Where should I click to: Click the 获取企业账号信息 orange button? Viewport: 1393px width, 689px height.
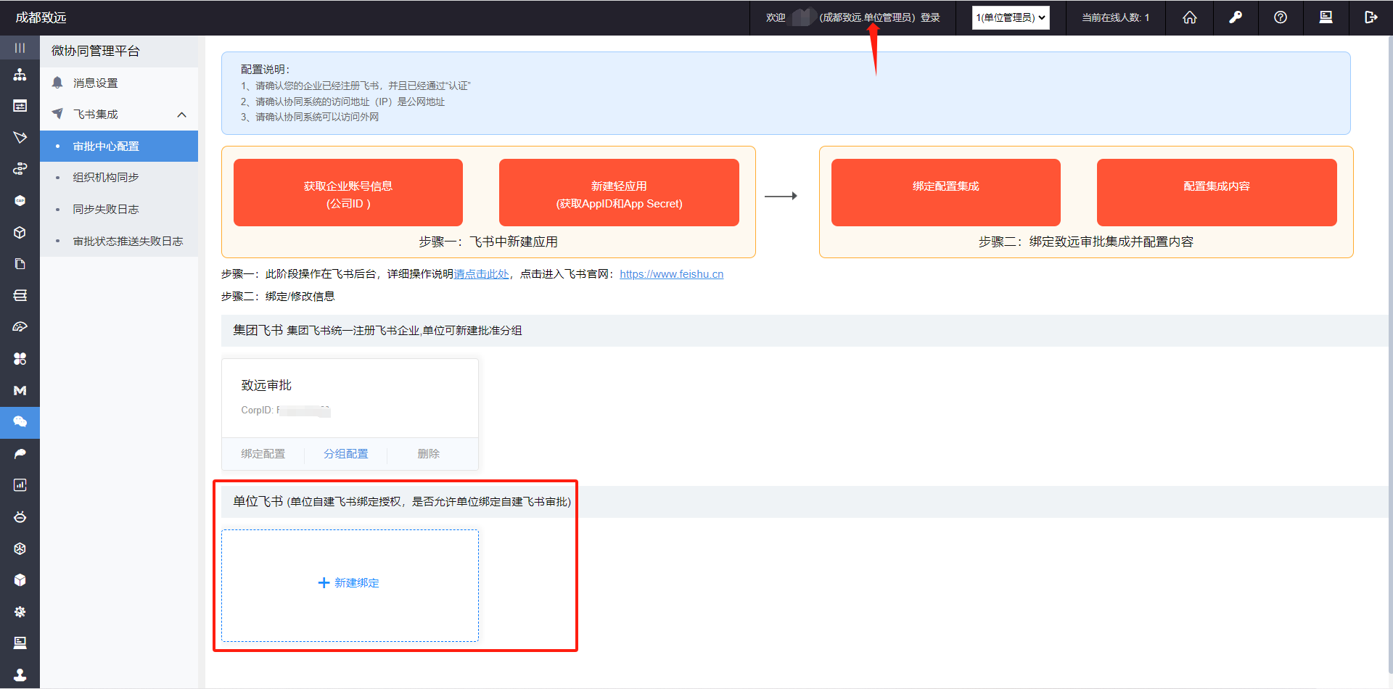coord(348,192)
